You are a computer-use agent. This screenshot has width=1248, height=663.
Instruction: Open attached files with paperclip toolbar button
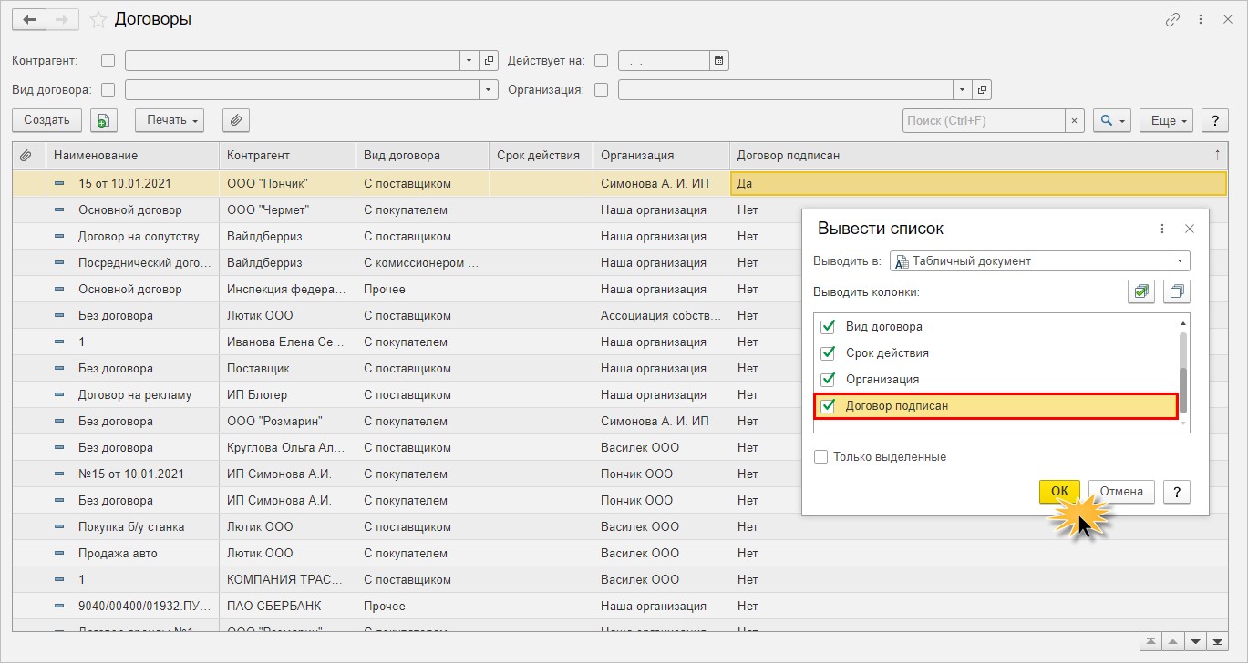click(236, 120)
